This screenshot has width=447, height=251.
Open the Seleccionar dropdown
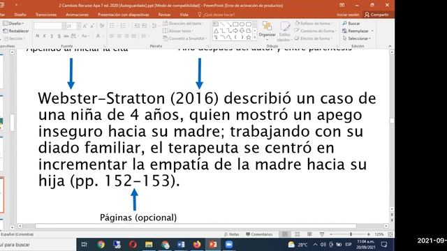click(357, 38)
